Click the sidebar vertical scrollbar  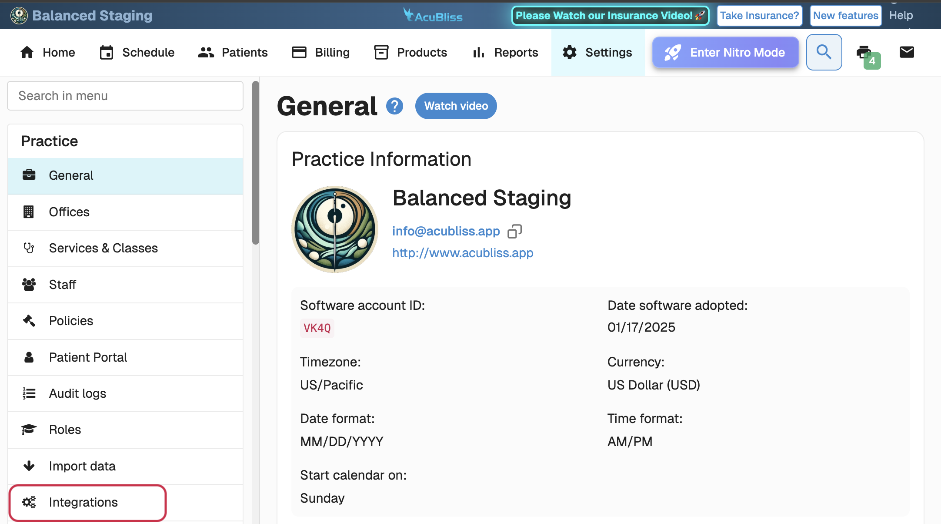(x=256, y=163)
